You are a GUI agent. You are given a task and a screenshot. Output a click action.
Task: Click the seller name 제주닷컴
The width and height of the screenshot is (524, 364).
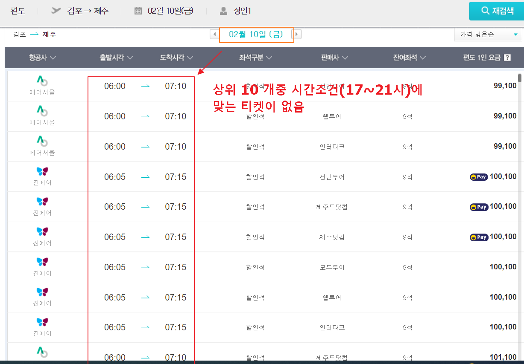[332, 237]
